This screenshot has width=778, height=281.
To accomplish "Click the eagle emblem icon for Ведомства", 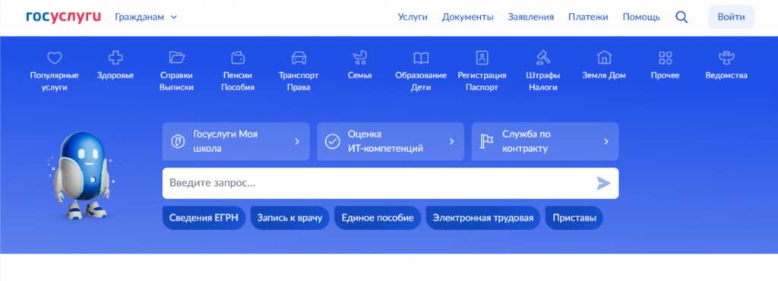I will coord(726,58).
